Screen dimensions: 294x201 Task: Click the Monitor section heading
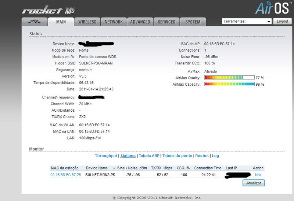pyautogui.click(x=36, y=149)
